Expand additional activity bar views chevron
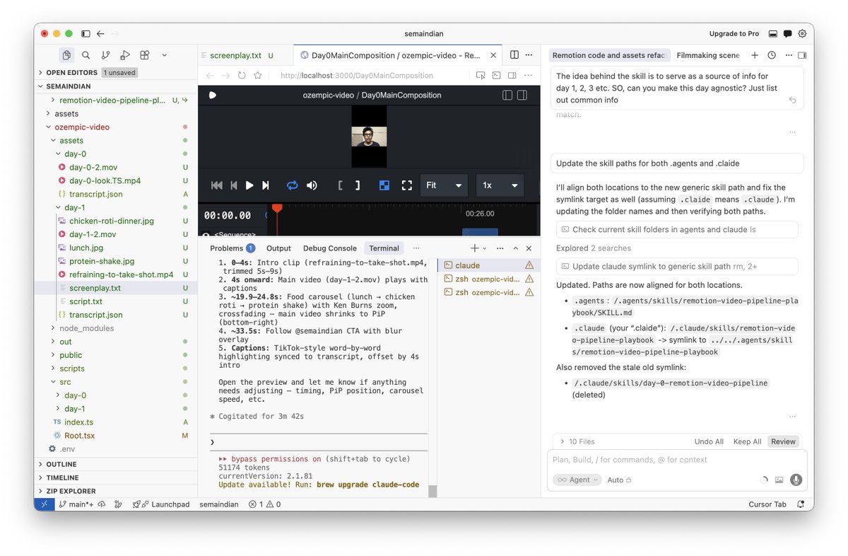 (x=164, y=54)
